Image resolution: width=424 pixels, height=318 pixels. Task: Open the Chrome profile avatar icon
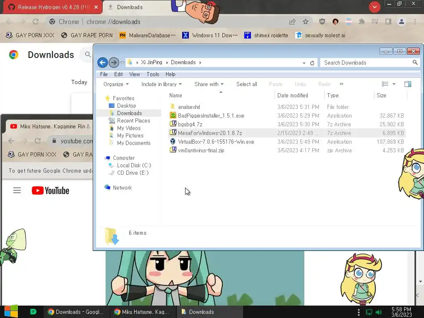402,22
